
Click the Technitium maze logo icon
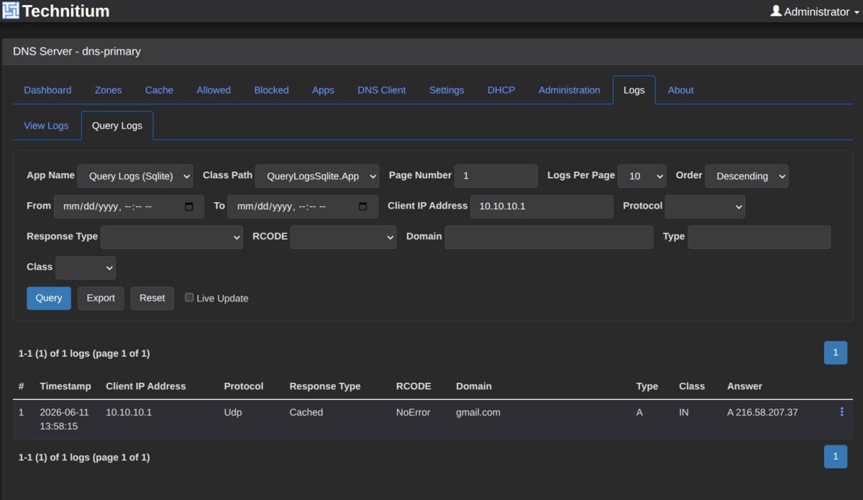(11, 11)
